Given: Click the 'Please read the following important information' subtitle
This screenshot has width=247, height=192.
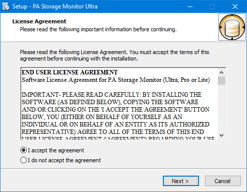Looking at the screenshot, I should pyautogui.click(x=98, y=29).
